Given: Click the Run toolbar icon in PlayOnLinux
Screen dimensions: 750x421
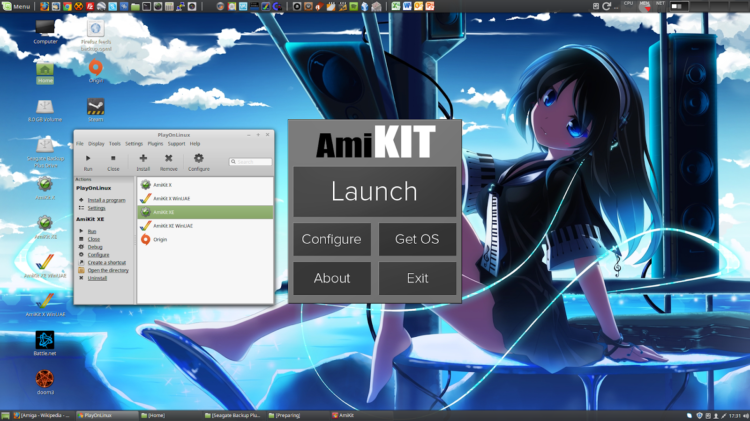Looking at the screenshot, I should point(88,159).
